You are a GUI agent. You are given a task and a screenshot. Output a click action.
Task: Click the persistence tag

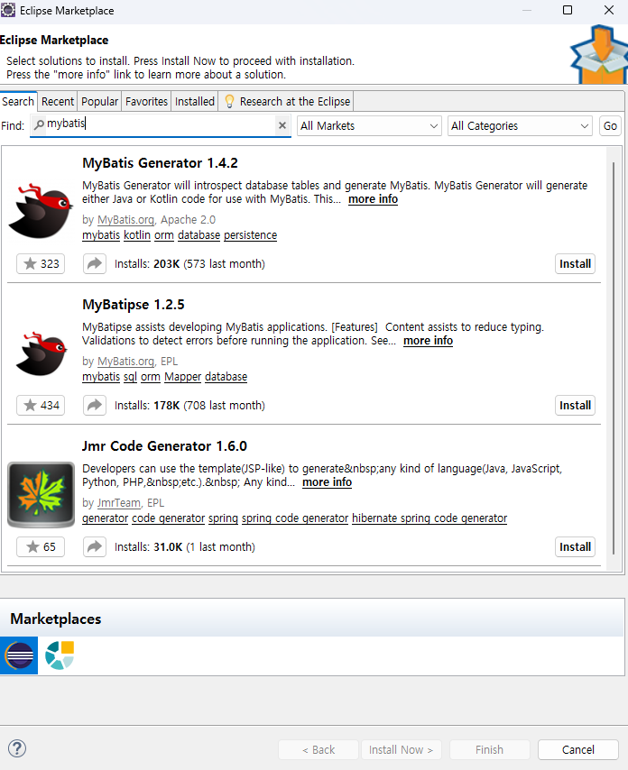pos(250,234)
